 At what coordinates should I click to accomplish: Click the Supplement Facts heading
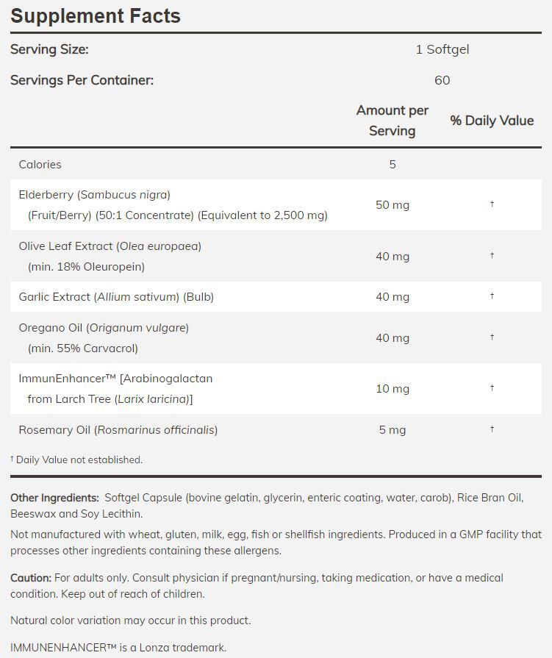(96, 16)
